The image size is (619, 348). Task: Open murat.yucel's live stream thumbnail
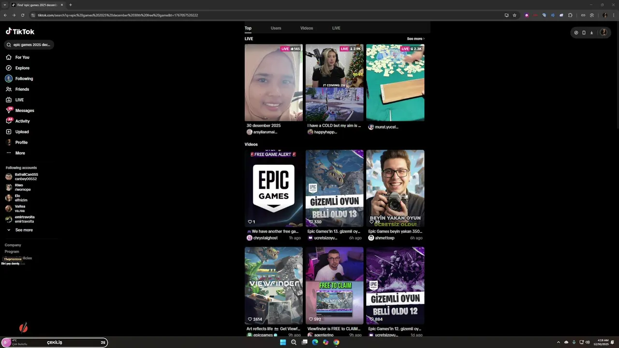coord(395,83)
